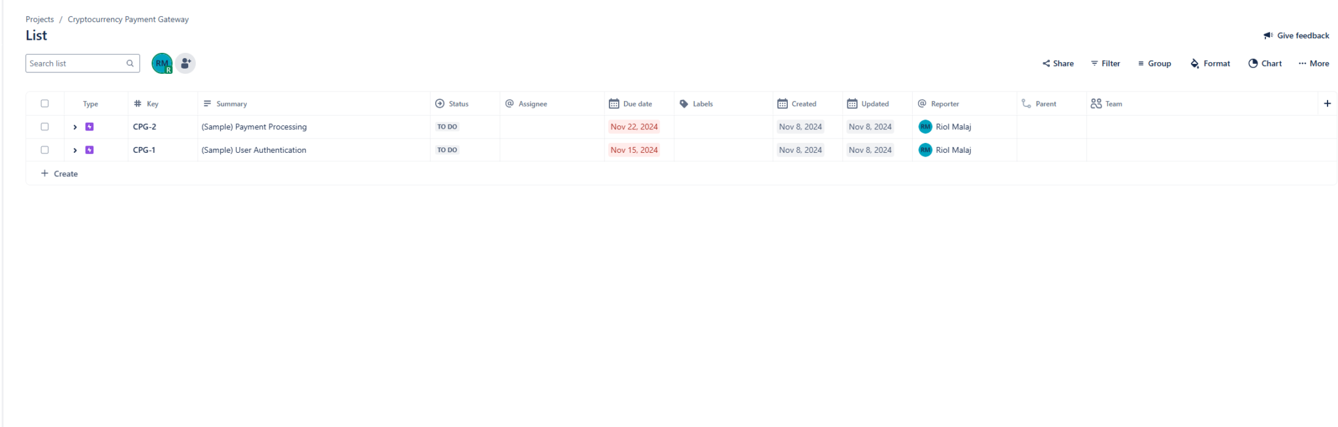The image size is (1338, 427).
Task: Open the Projects breadcrumb
Action: click(x=40, y=19)
